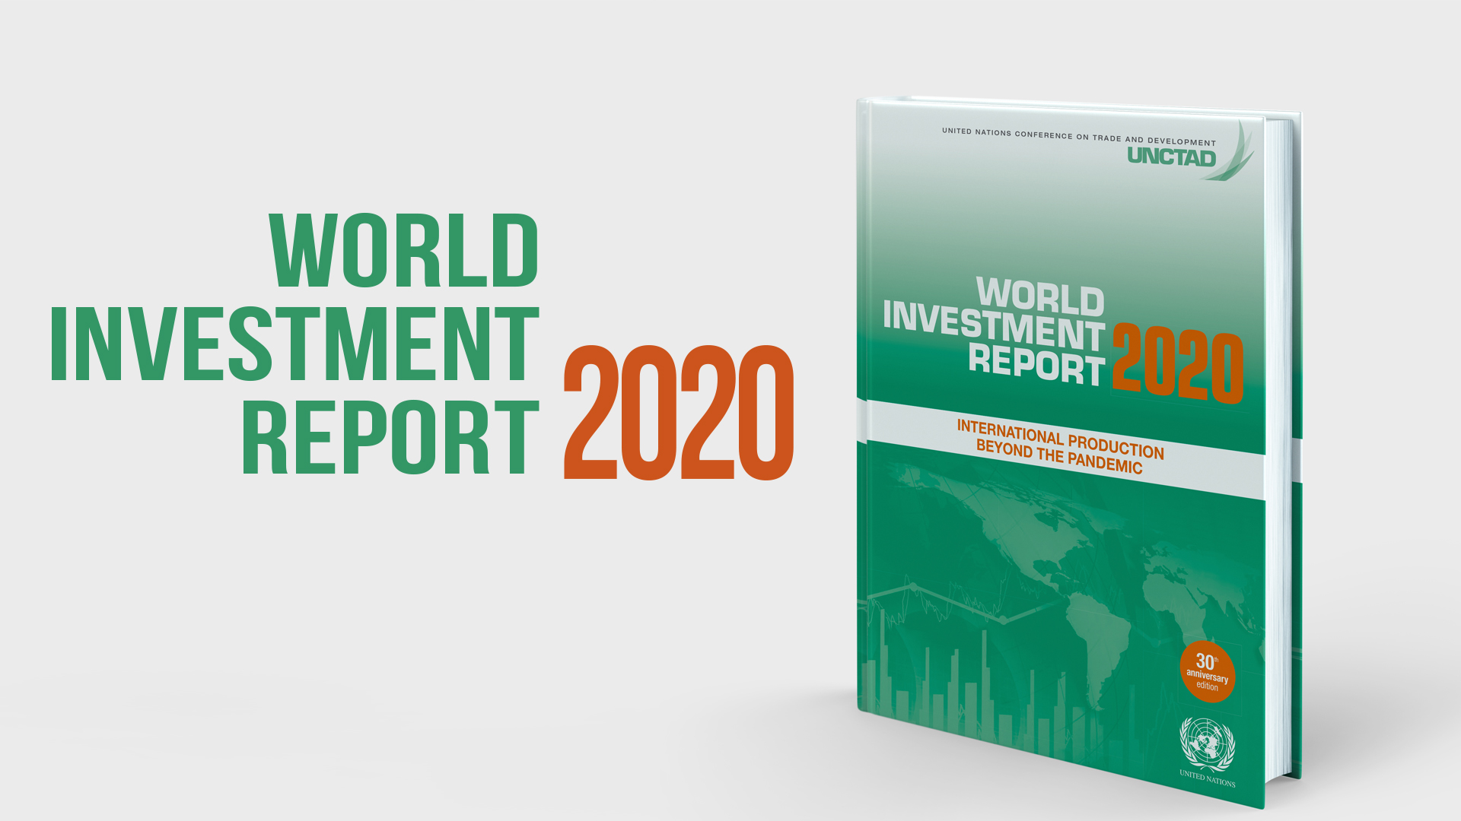1461x821 pixels.
Task: Click 'World Investment Report' title on the cover
Action: coord(995,331)
